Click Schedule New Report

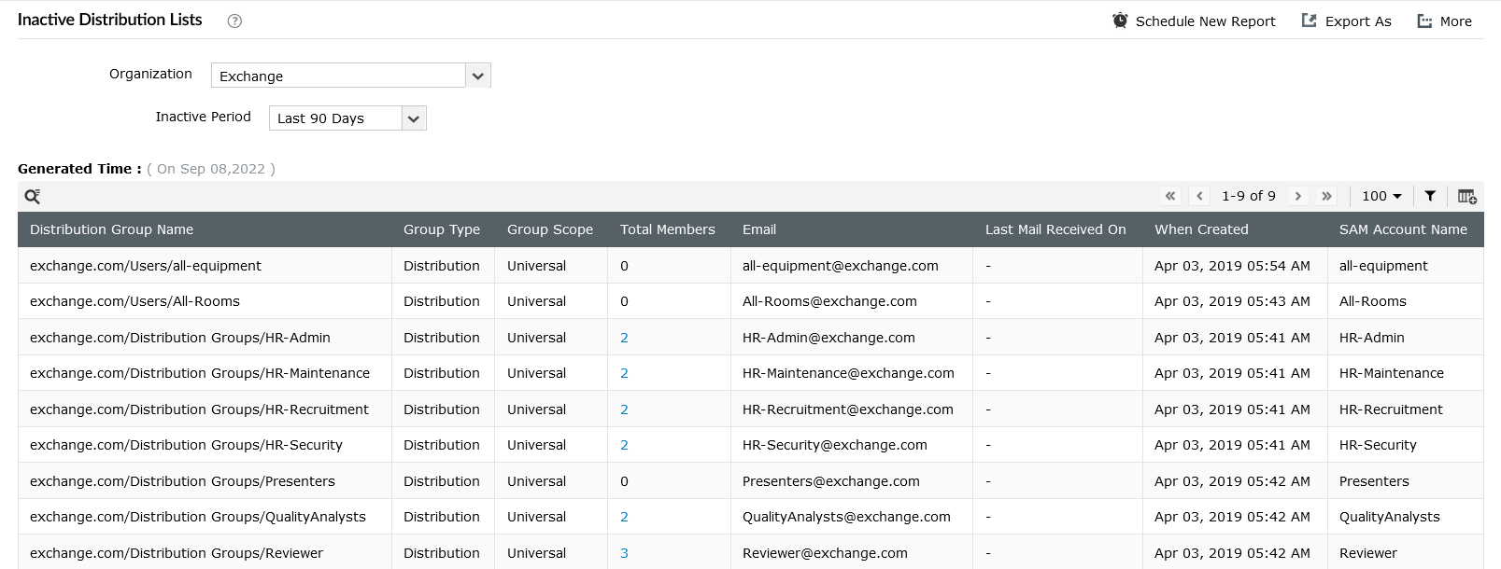point(1194,21)
